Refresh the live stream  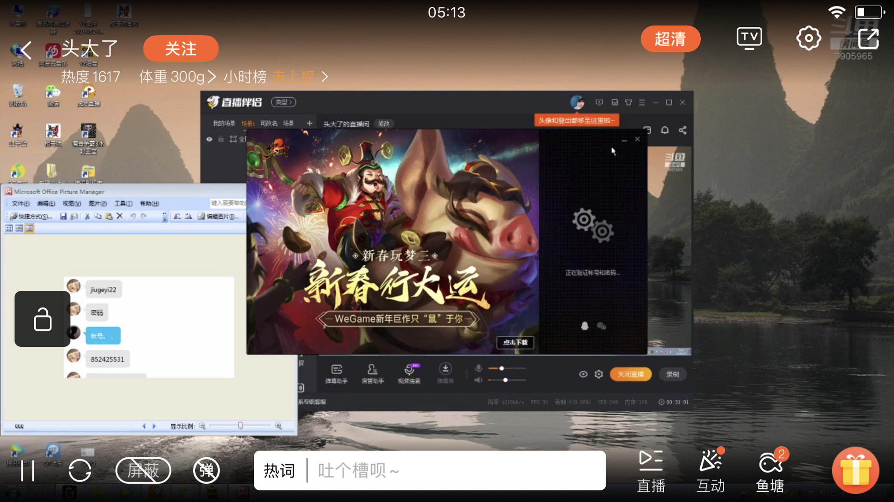click(80, 470)
